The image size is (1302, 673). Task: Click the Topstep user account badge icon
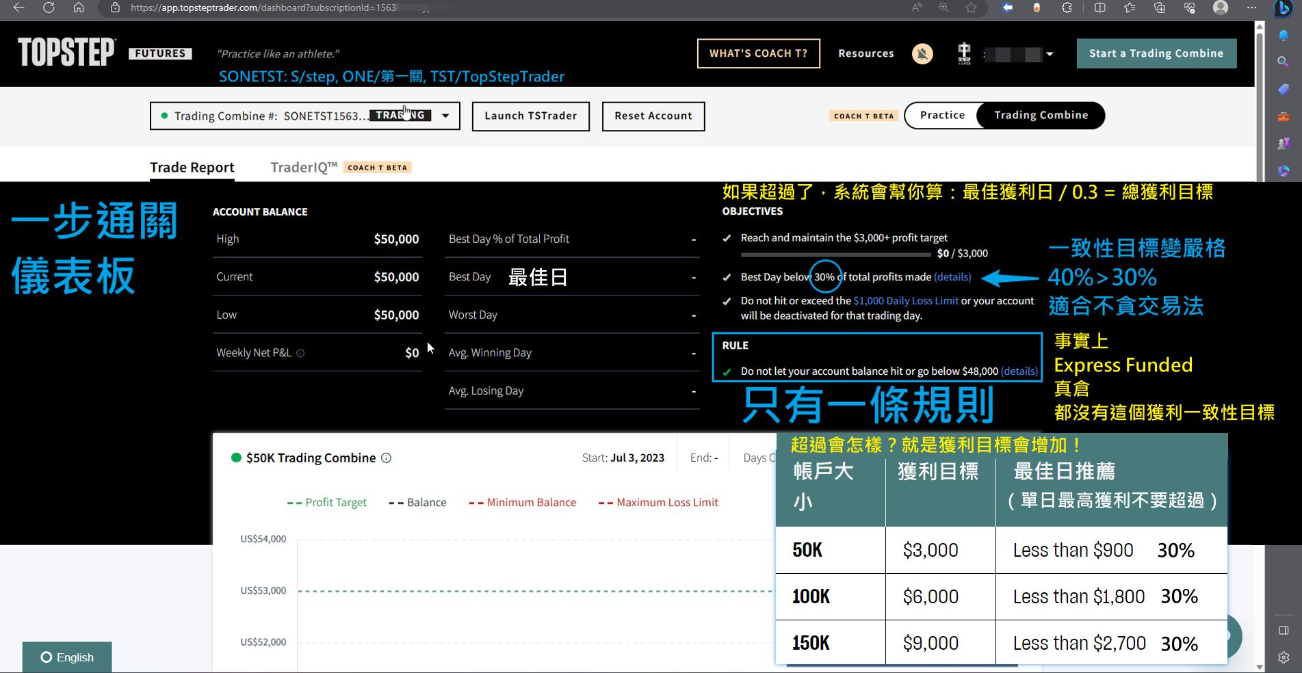point(964,53)
